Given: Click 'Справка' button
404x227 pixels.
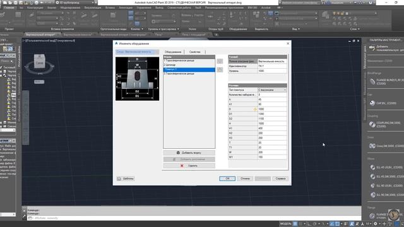Looking at the screenshot, I should click(280, 178).
